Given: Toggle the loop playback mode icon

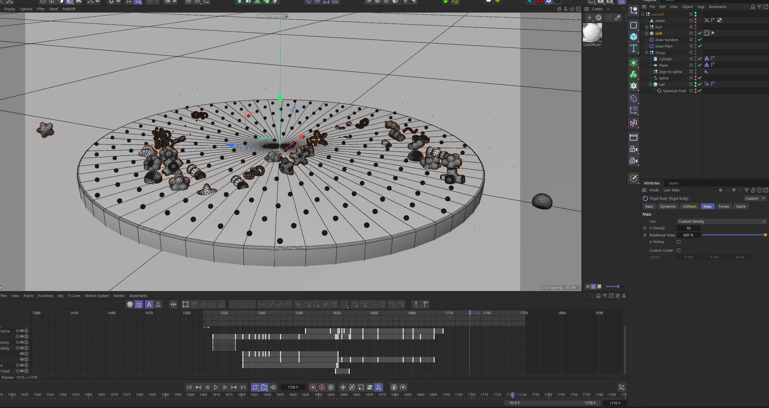Looking at the screenshot, I should tap(255, 387).
